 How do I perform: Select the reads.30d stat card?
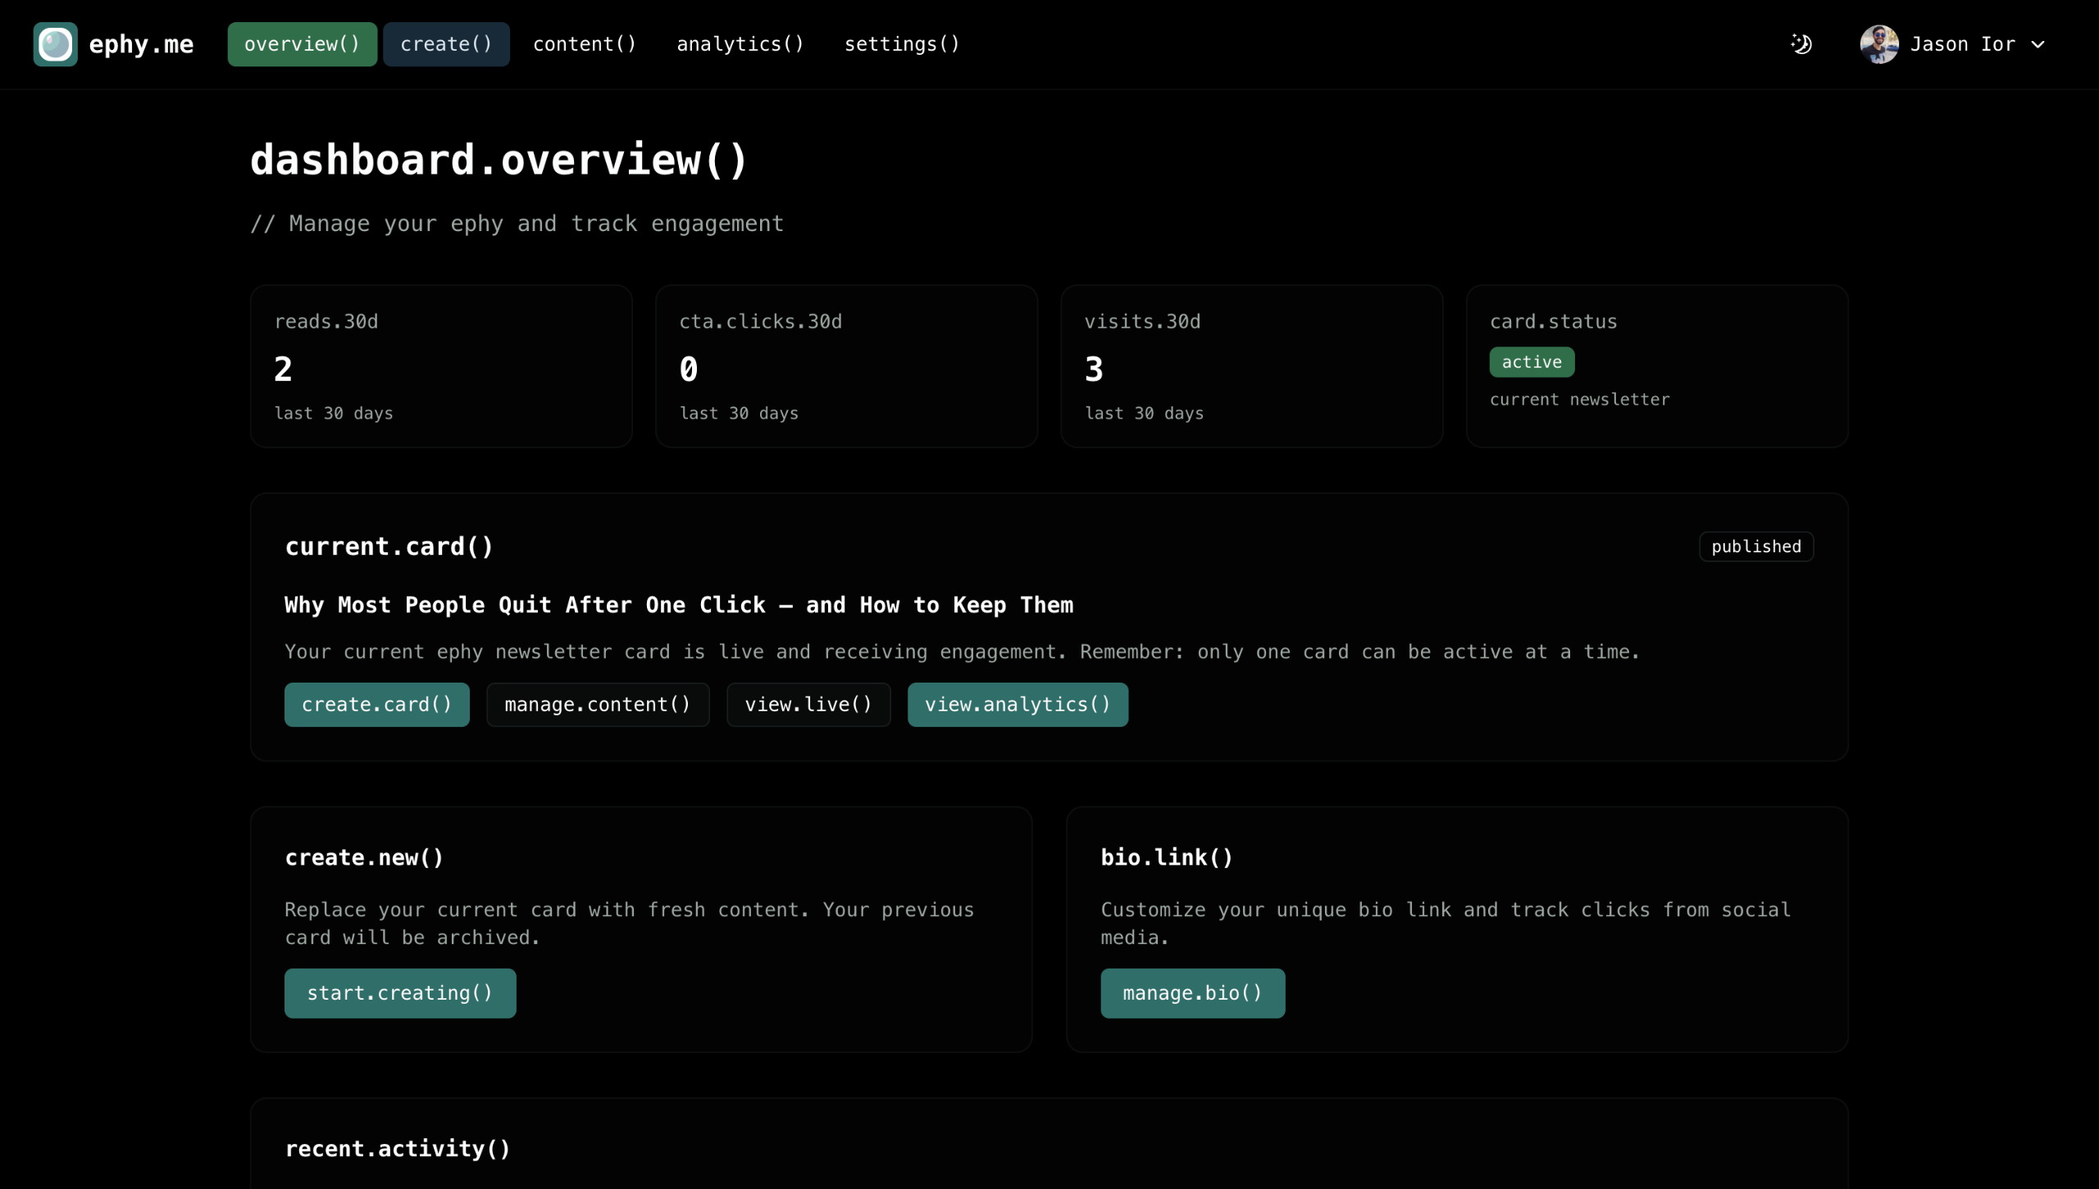click(x=441, y=366)
